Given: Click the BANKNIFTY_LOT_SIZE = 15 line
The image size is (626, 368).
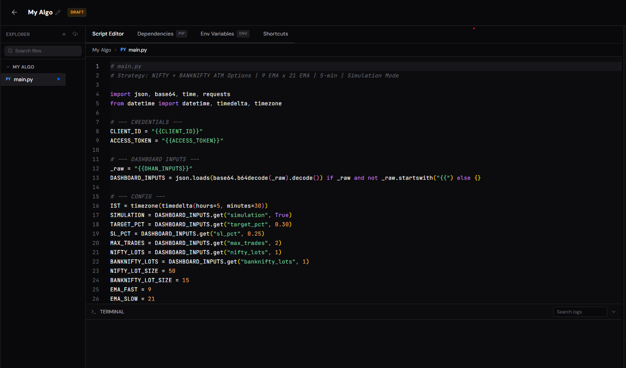Looking at the screenshot, I should 150,280.
